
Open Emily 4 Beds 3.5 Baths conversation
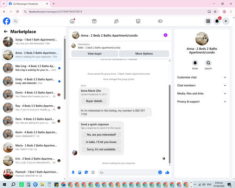point(32,81)
